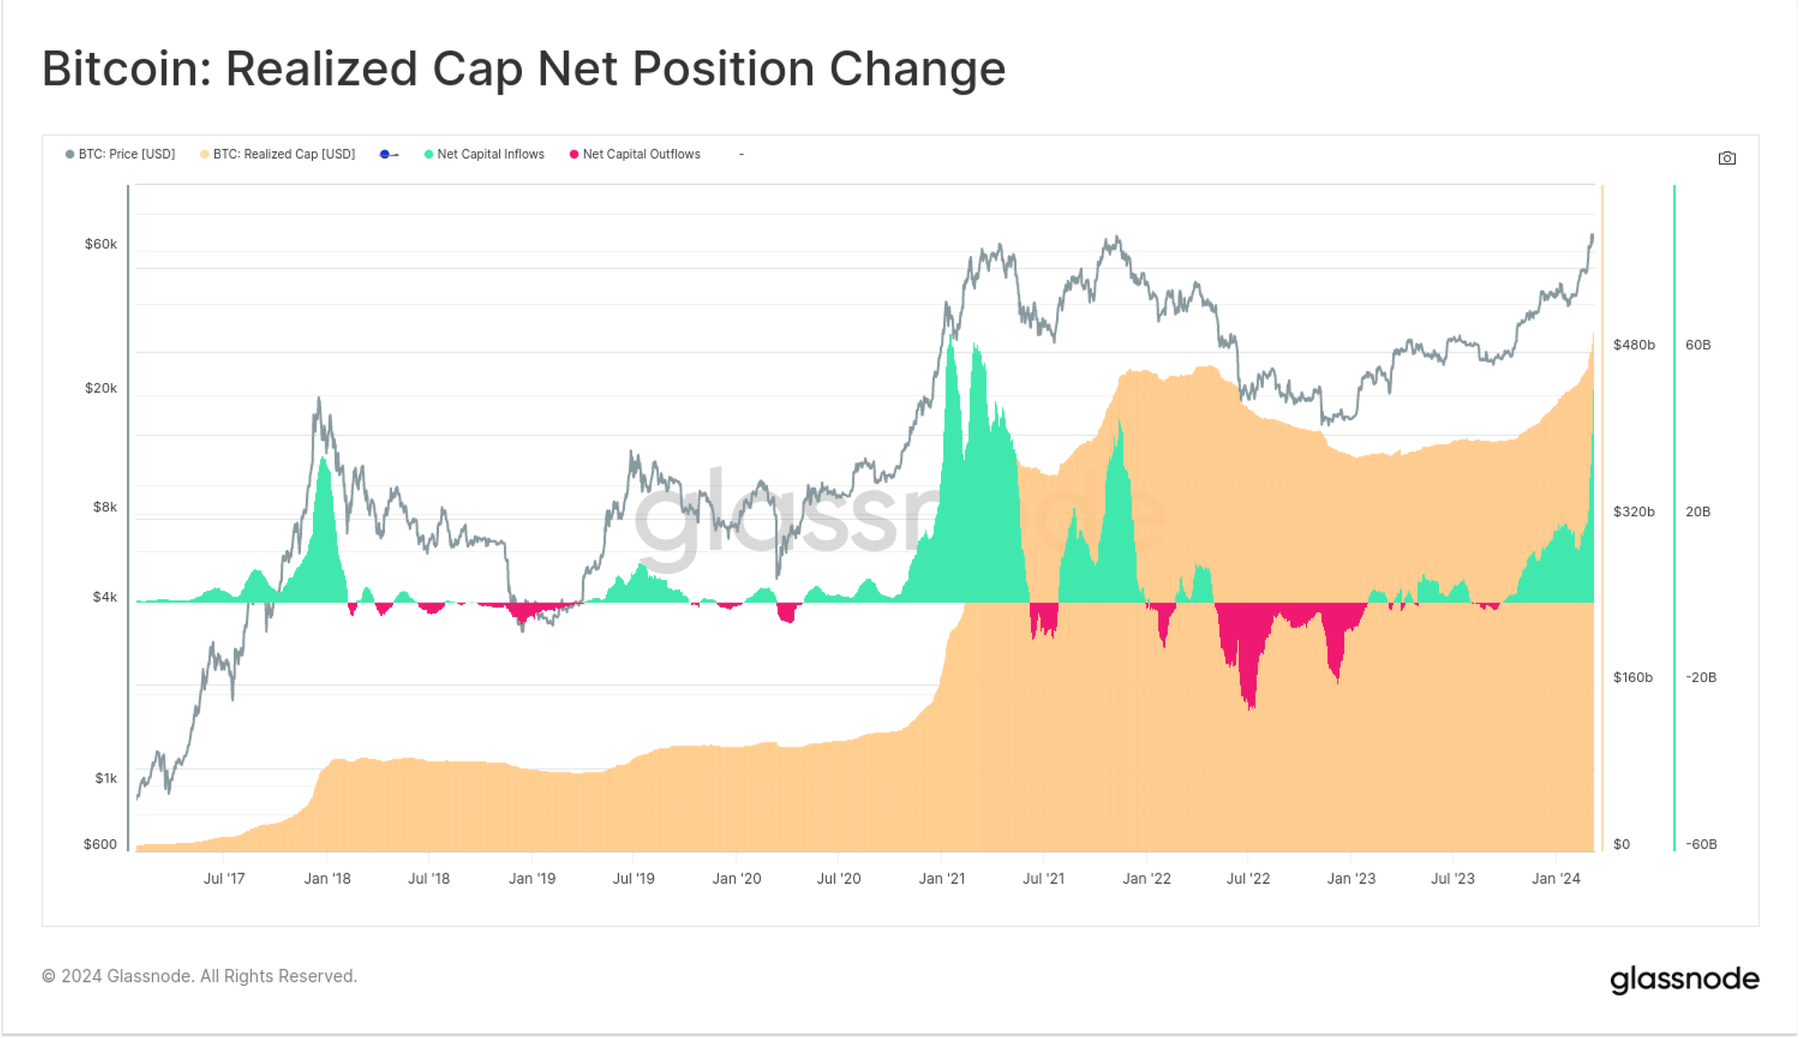Click the chart title 'Bitcoin: Realized Cap Net Position Change'

[524, 69]
